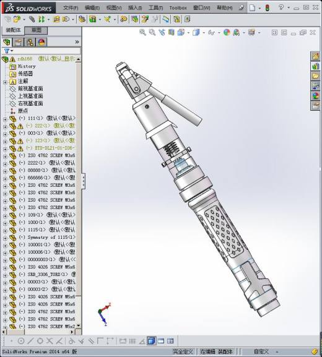This screenshot has height=357, width=322.
Task: Click the 自定义 unit system button in status bar
Action: [261, 351]
